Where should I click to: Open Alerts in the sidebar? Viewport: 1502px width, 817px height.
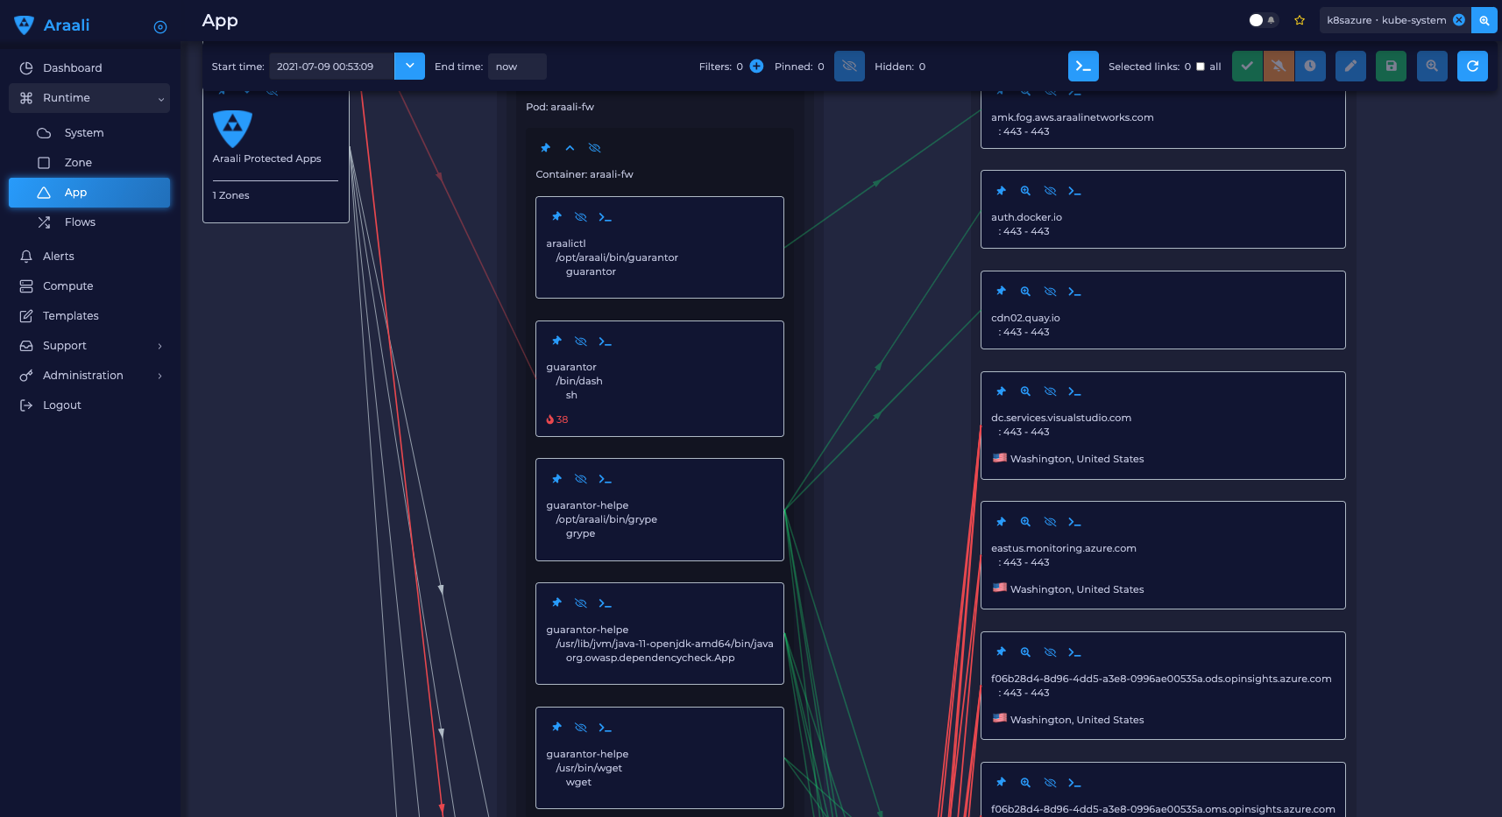click(x=59, y=257)
